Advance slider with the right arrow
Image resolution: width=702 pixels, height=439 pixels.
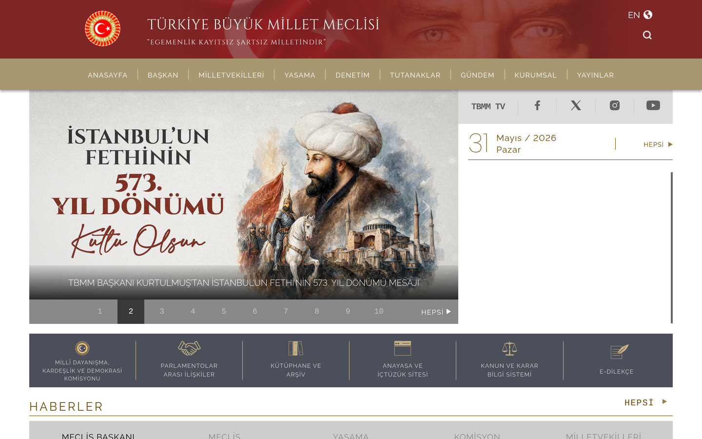(427, 207)
